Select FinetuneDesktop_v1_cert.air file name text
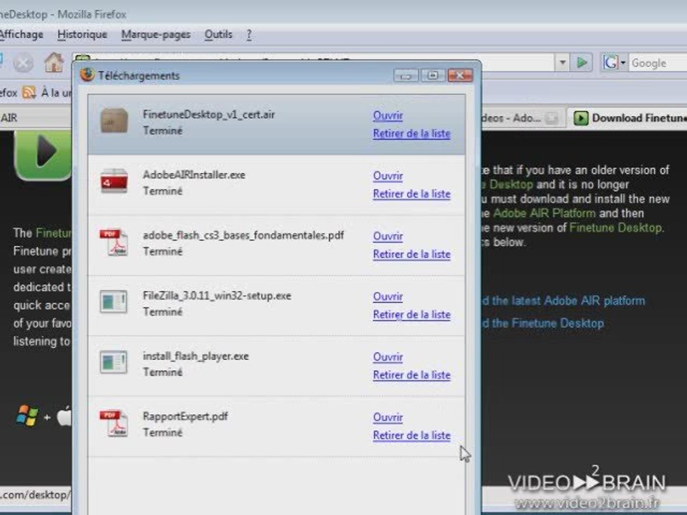 click(x=208, y=114)
